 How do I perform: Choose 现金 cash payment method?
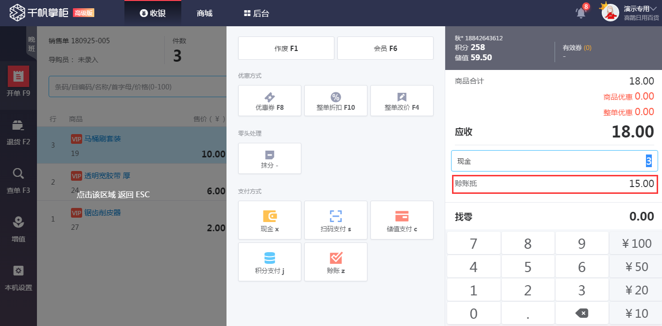[269, 220]
